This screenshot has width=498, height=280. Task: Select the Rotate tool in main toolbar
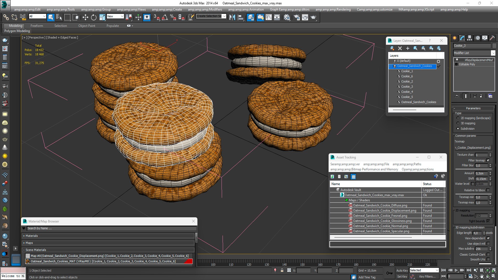(94, 17)
